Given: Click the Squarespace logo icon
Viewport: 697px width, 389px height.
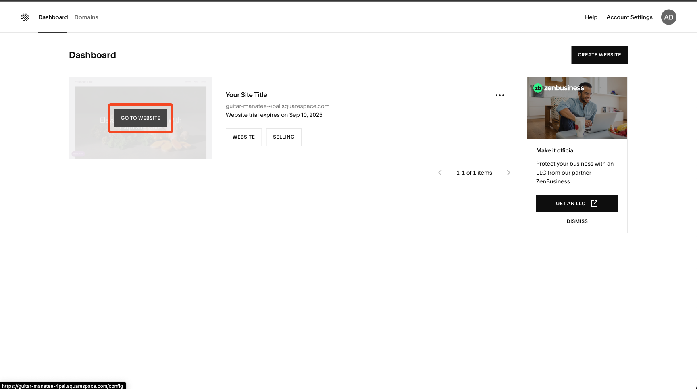Looking at the screenshot, I should coord(25,17).
